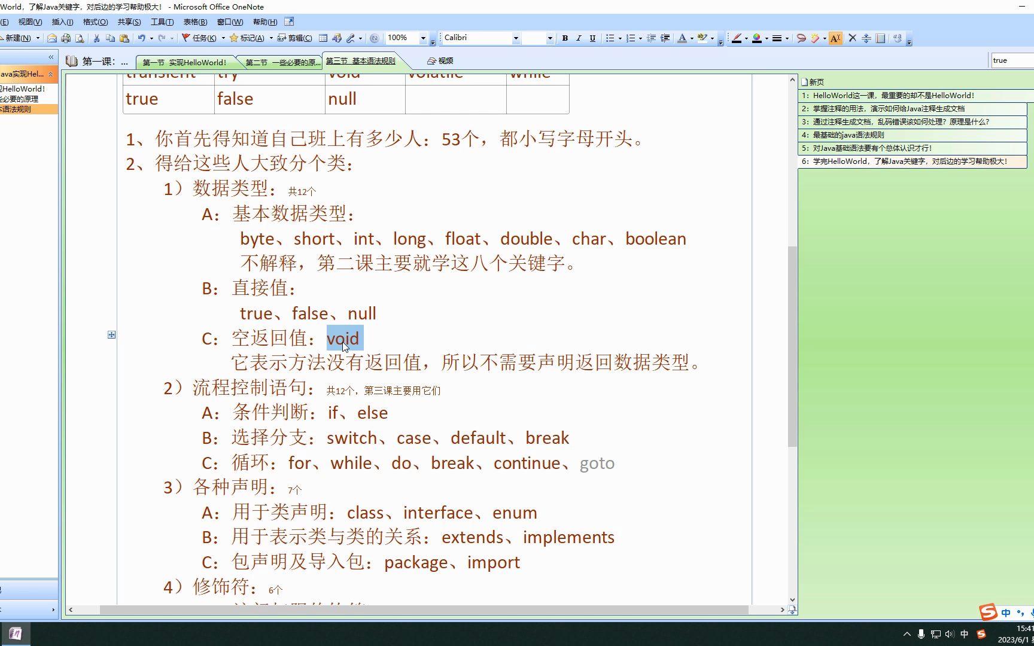Collapse the navigation pane with the double-chevron
This screenshot has height=646, width=1034.
point(51,57)
